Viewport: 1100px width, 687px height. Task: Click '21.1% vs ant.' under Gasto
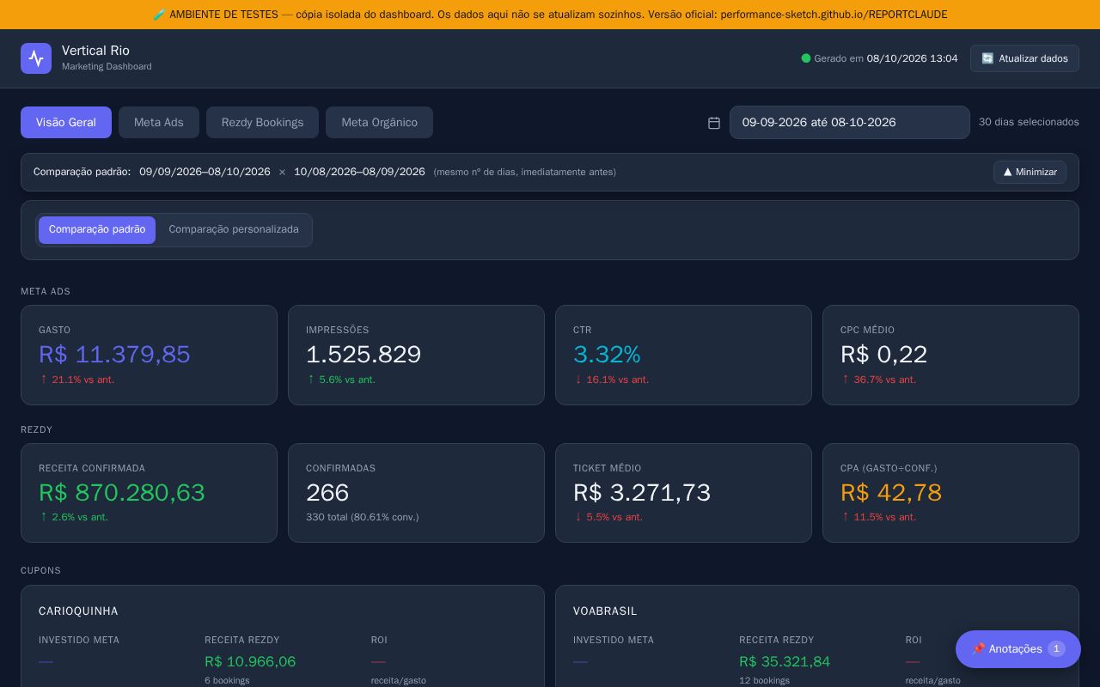pos(76,380)
